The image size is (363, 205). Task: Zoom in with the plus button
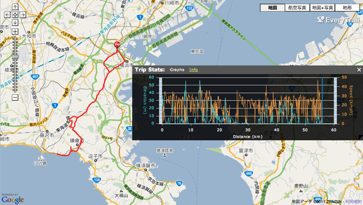click(15, 32)
